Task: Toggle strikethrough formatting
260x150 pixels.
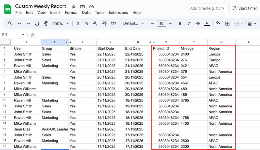Action: click(198, 24)
